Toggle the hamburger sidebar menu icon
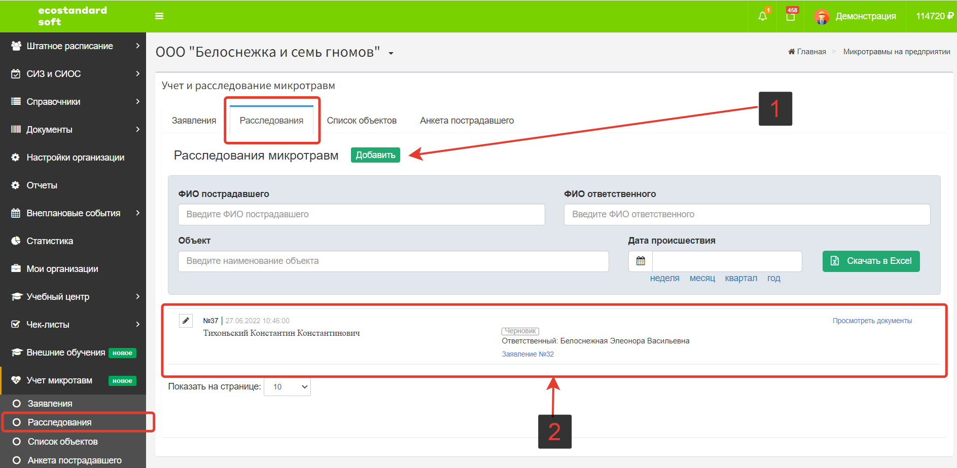Viewport: 957px width, 468px height. click(159, 16)
